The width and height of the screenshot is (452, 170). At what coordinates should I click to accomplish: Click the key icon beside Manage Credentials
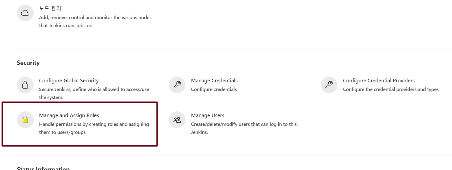tap(177, 85)
